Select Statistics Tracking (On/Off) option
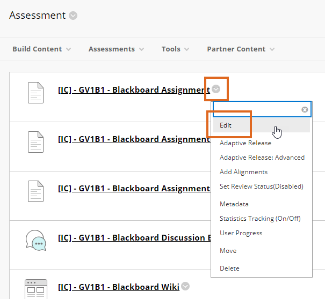Screen dimensions: 325x299 click(260, 219)
